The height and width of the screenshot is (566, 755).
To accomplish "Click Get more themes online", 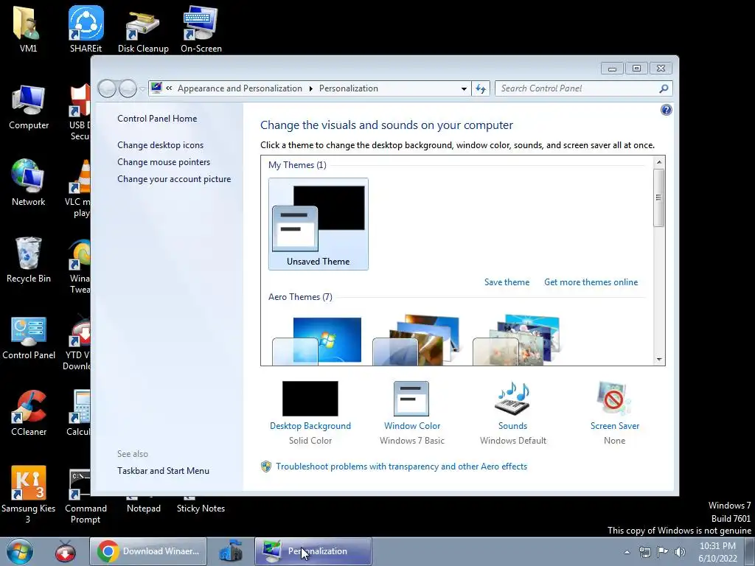I will (591, 282).
